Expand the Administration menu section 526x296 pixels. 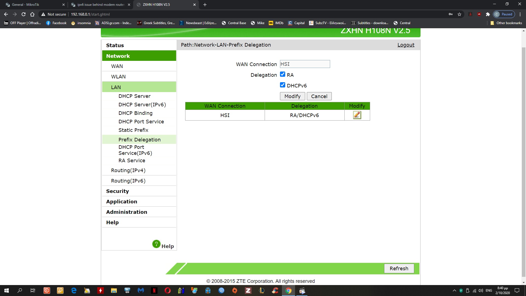[x=127, y=212]
